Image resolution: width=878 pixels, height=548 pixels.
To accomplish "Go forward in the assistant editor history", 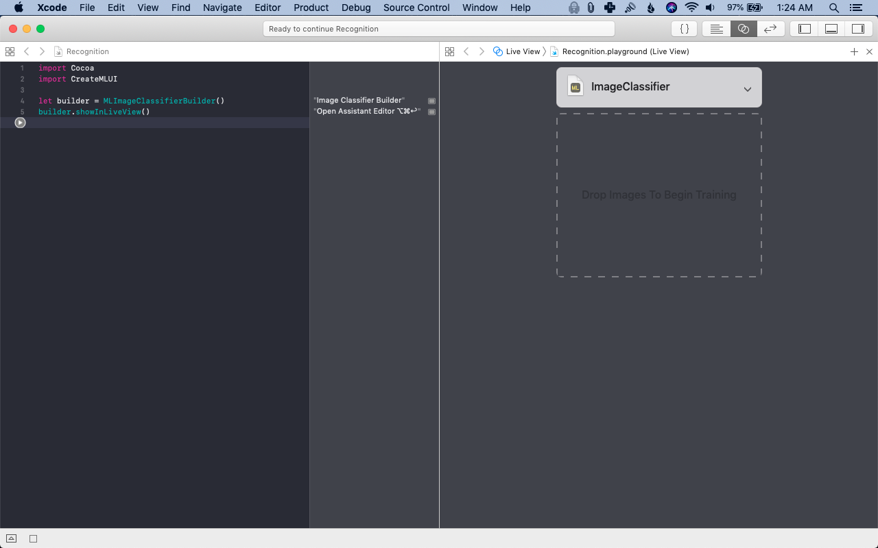I will (x=482, y=51).
